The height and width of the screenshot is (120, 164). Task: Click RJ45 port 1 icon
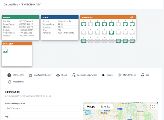tap(84, 24)
